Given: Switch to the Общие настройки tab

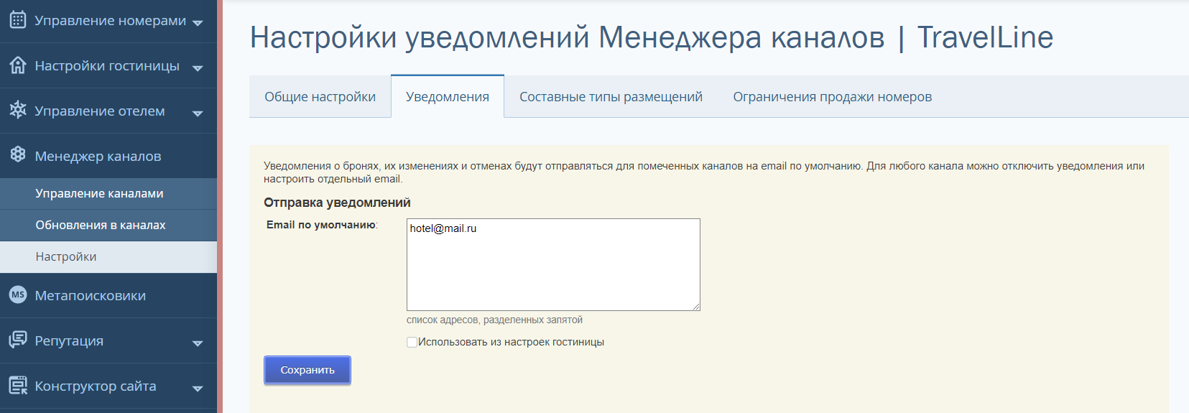Looking at the screenshot, I should 320,97.
